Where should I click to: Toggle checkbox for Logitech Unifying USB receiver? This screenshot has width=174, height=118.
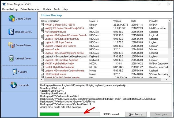[x=42, y=46]
